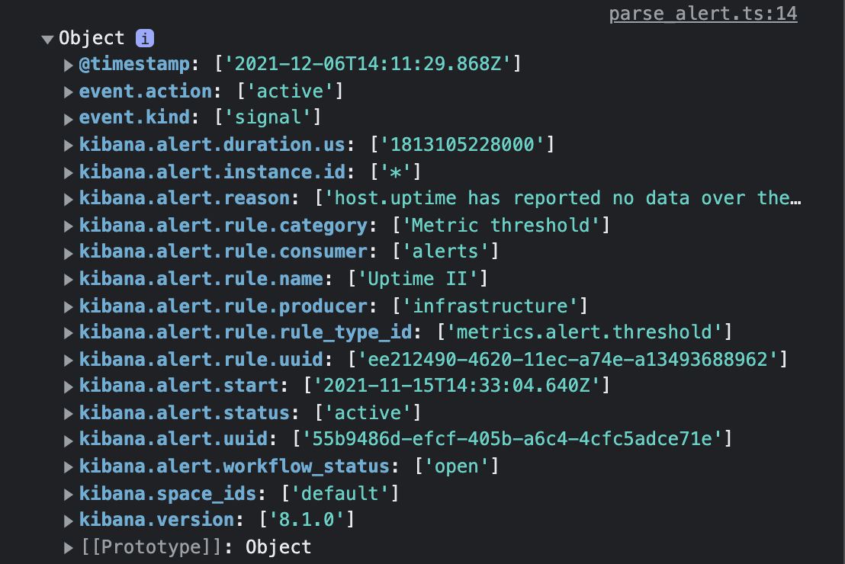845x564 pixels.
Task: Expand kibana.alert.rule.producer
Action: (x=69, y=306)
